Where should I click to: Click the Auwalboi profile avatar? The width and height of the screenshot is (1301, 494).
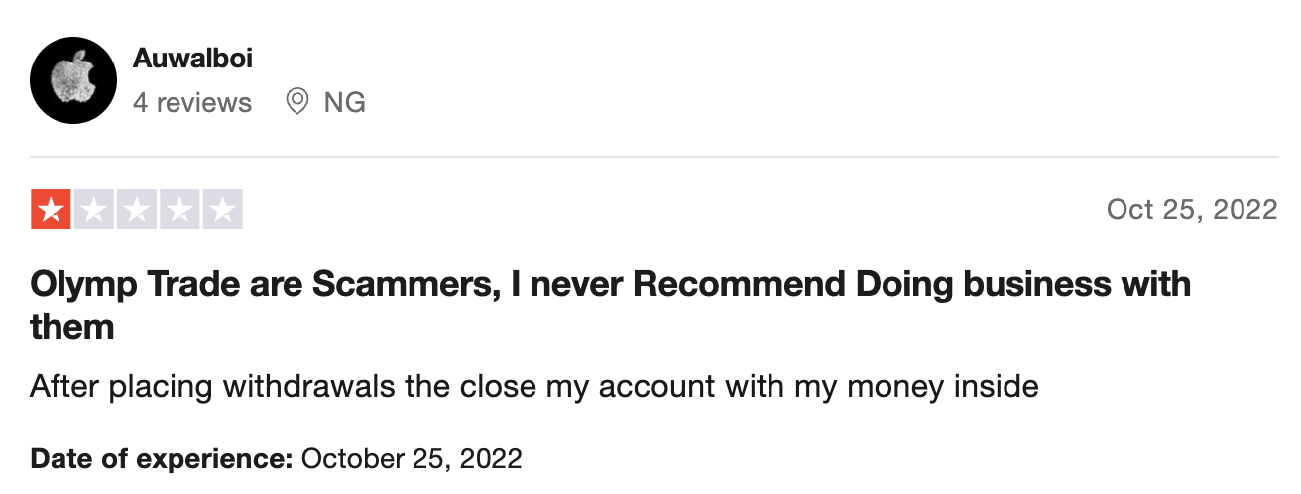coord(73,80)
